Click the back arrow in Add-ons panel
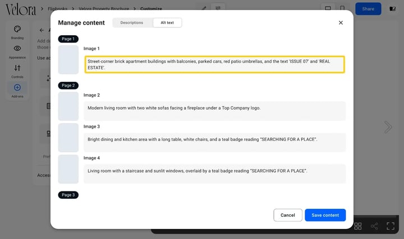 pos(42,30)
